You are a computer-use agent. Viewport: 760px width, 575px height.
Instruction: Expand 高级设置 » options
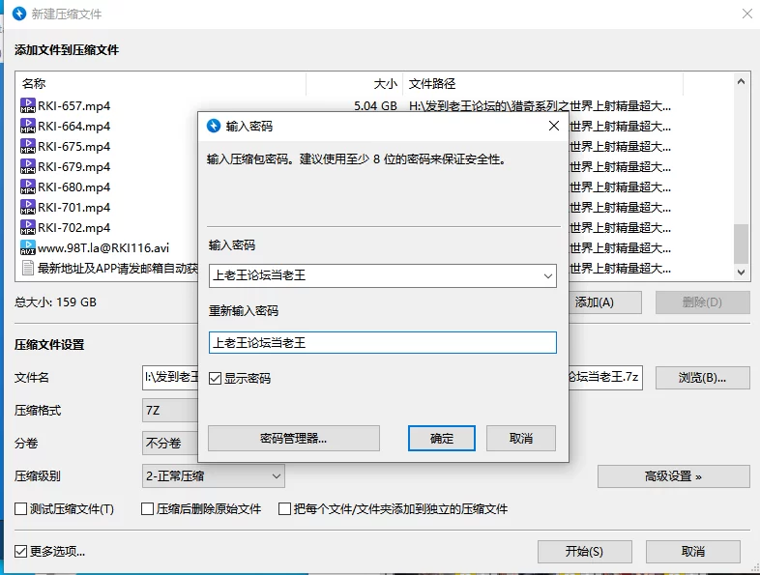673,476
